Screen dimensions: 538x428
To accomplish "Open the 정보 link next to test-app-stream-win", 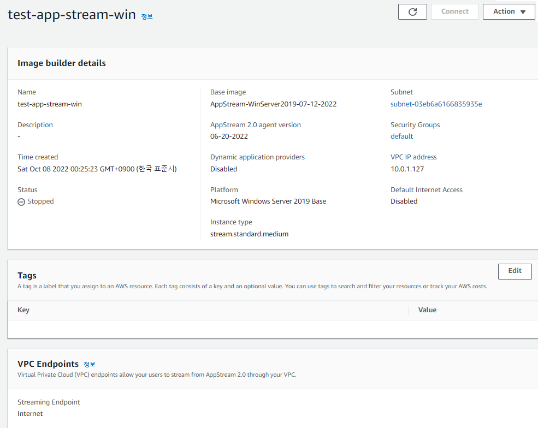I will [147, 16].
